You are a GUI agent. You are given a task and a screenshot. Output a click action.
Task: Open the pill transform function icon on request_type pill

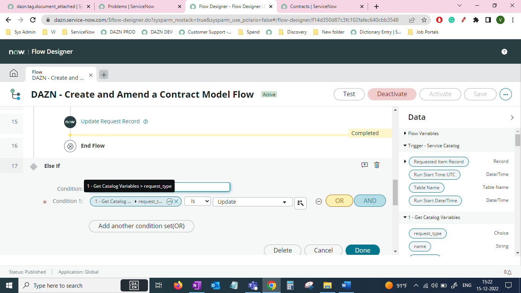point(170,201)
